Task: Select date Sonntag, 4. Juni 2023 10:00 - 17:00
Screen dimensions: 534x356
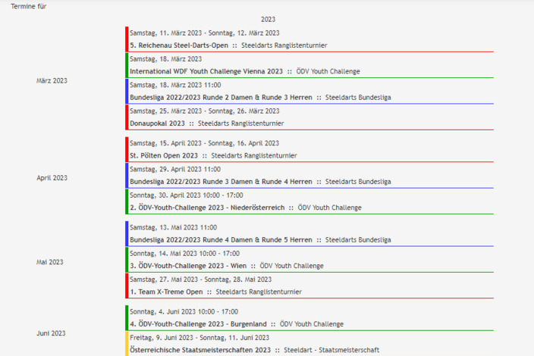Action: point(184,312)
